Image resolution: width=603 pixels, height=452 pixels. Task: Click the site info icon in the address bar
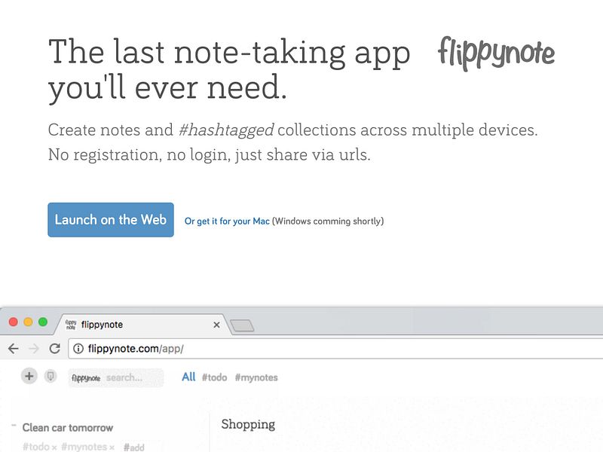pyautogui.click(x=78, y=349)
